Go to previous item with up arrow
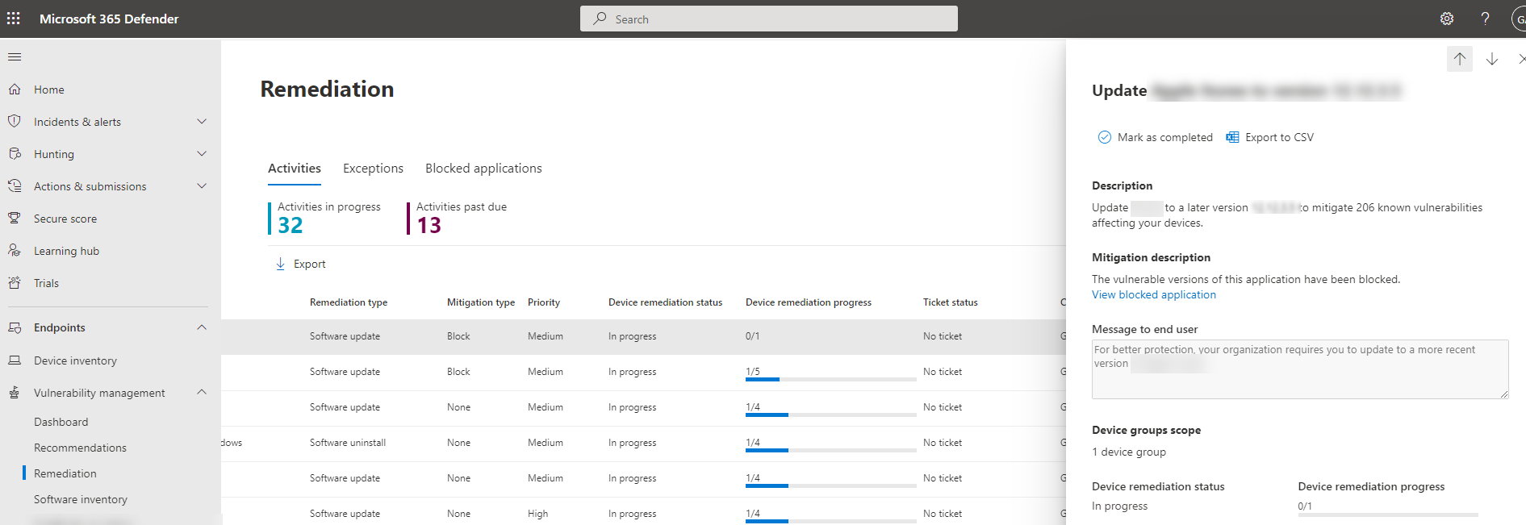The height and width of the screenshot is (525, 1526). click(1460, 59)
